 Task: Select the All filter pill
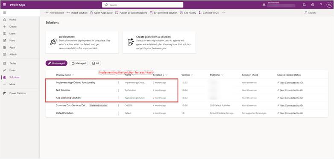point(95,63)
